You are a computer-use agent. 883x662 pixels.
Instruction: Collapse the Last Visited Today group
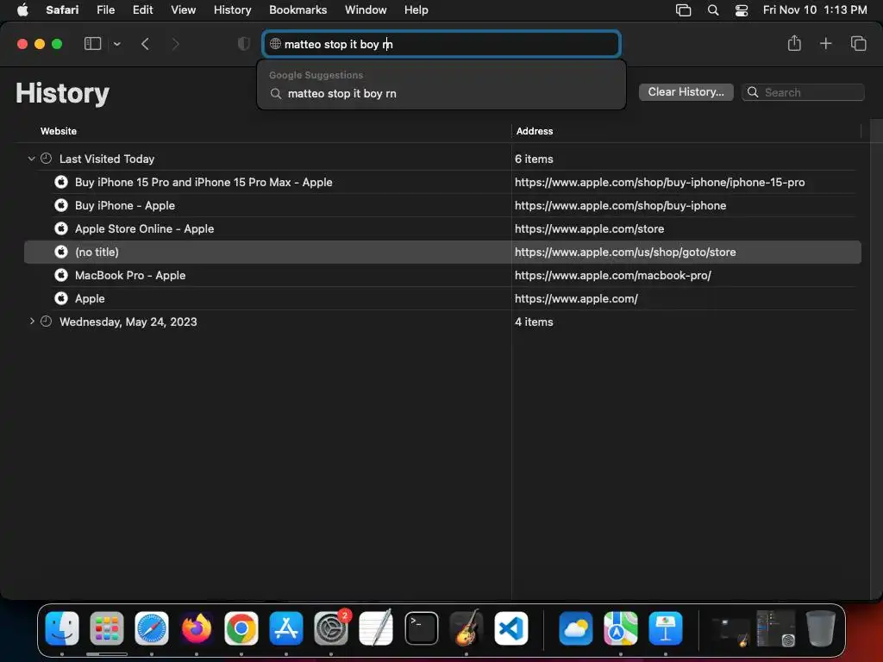click(32, 159)
